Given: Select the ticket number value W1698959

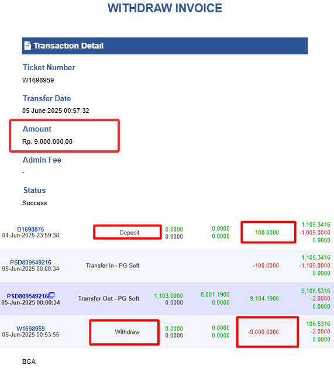Looking at the screenshot, I should pos(38,80).
